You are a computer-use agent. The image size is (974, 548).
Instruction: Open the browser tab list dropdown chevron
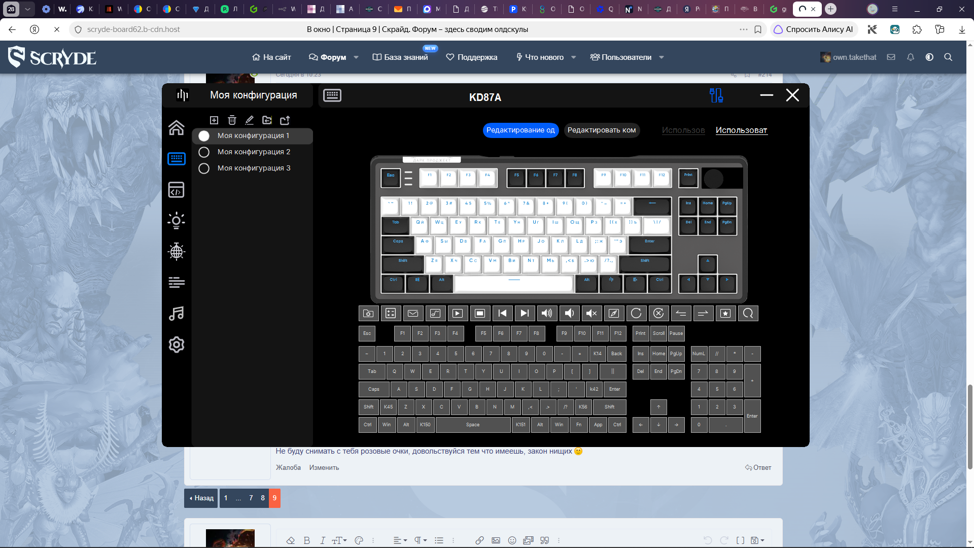pos(27,9)
